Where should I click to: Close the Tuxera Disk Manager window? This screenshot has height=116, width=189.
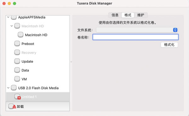click(x=4, y=3)
